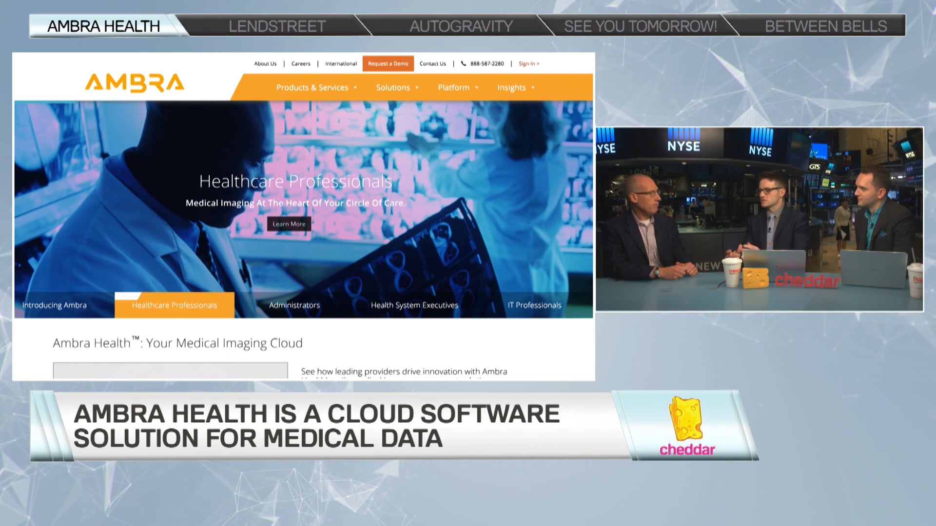936x526 pixels.
Task: Click the phone icon beside 888-587-2280
Action: coord(464,63)
